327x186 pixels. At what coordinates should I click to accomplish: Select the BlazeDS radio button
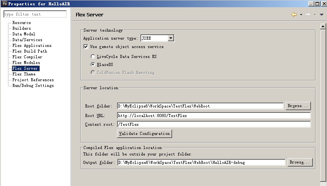click(x=93, y=64)
